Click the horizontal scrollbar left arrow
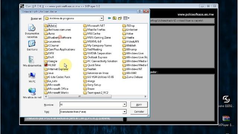238x134 pixels. pos(46,96)
